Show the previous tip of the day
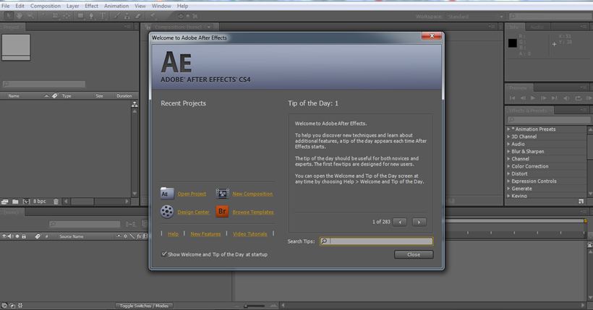Screen dimensions: 593x310 tap(400, 222)
